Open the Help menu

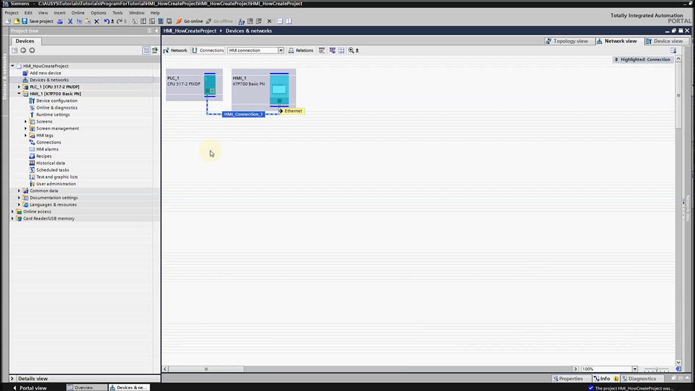pyautogui.click(x=155, y=13)
